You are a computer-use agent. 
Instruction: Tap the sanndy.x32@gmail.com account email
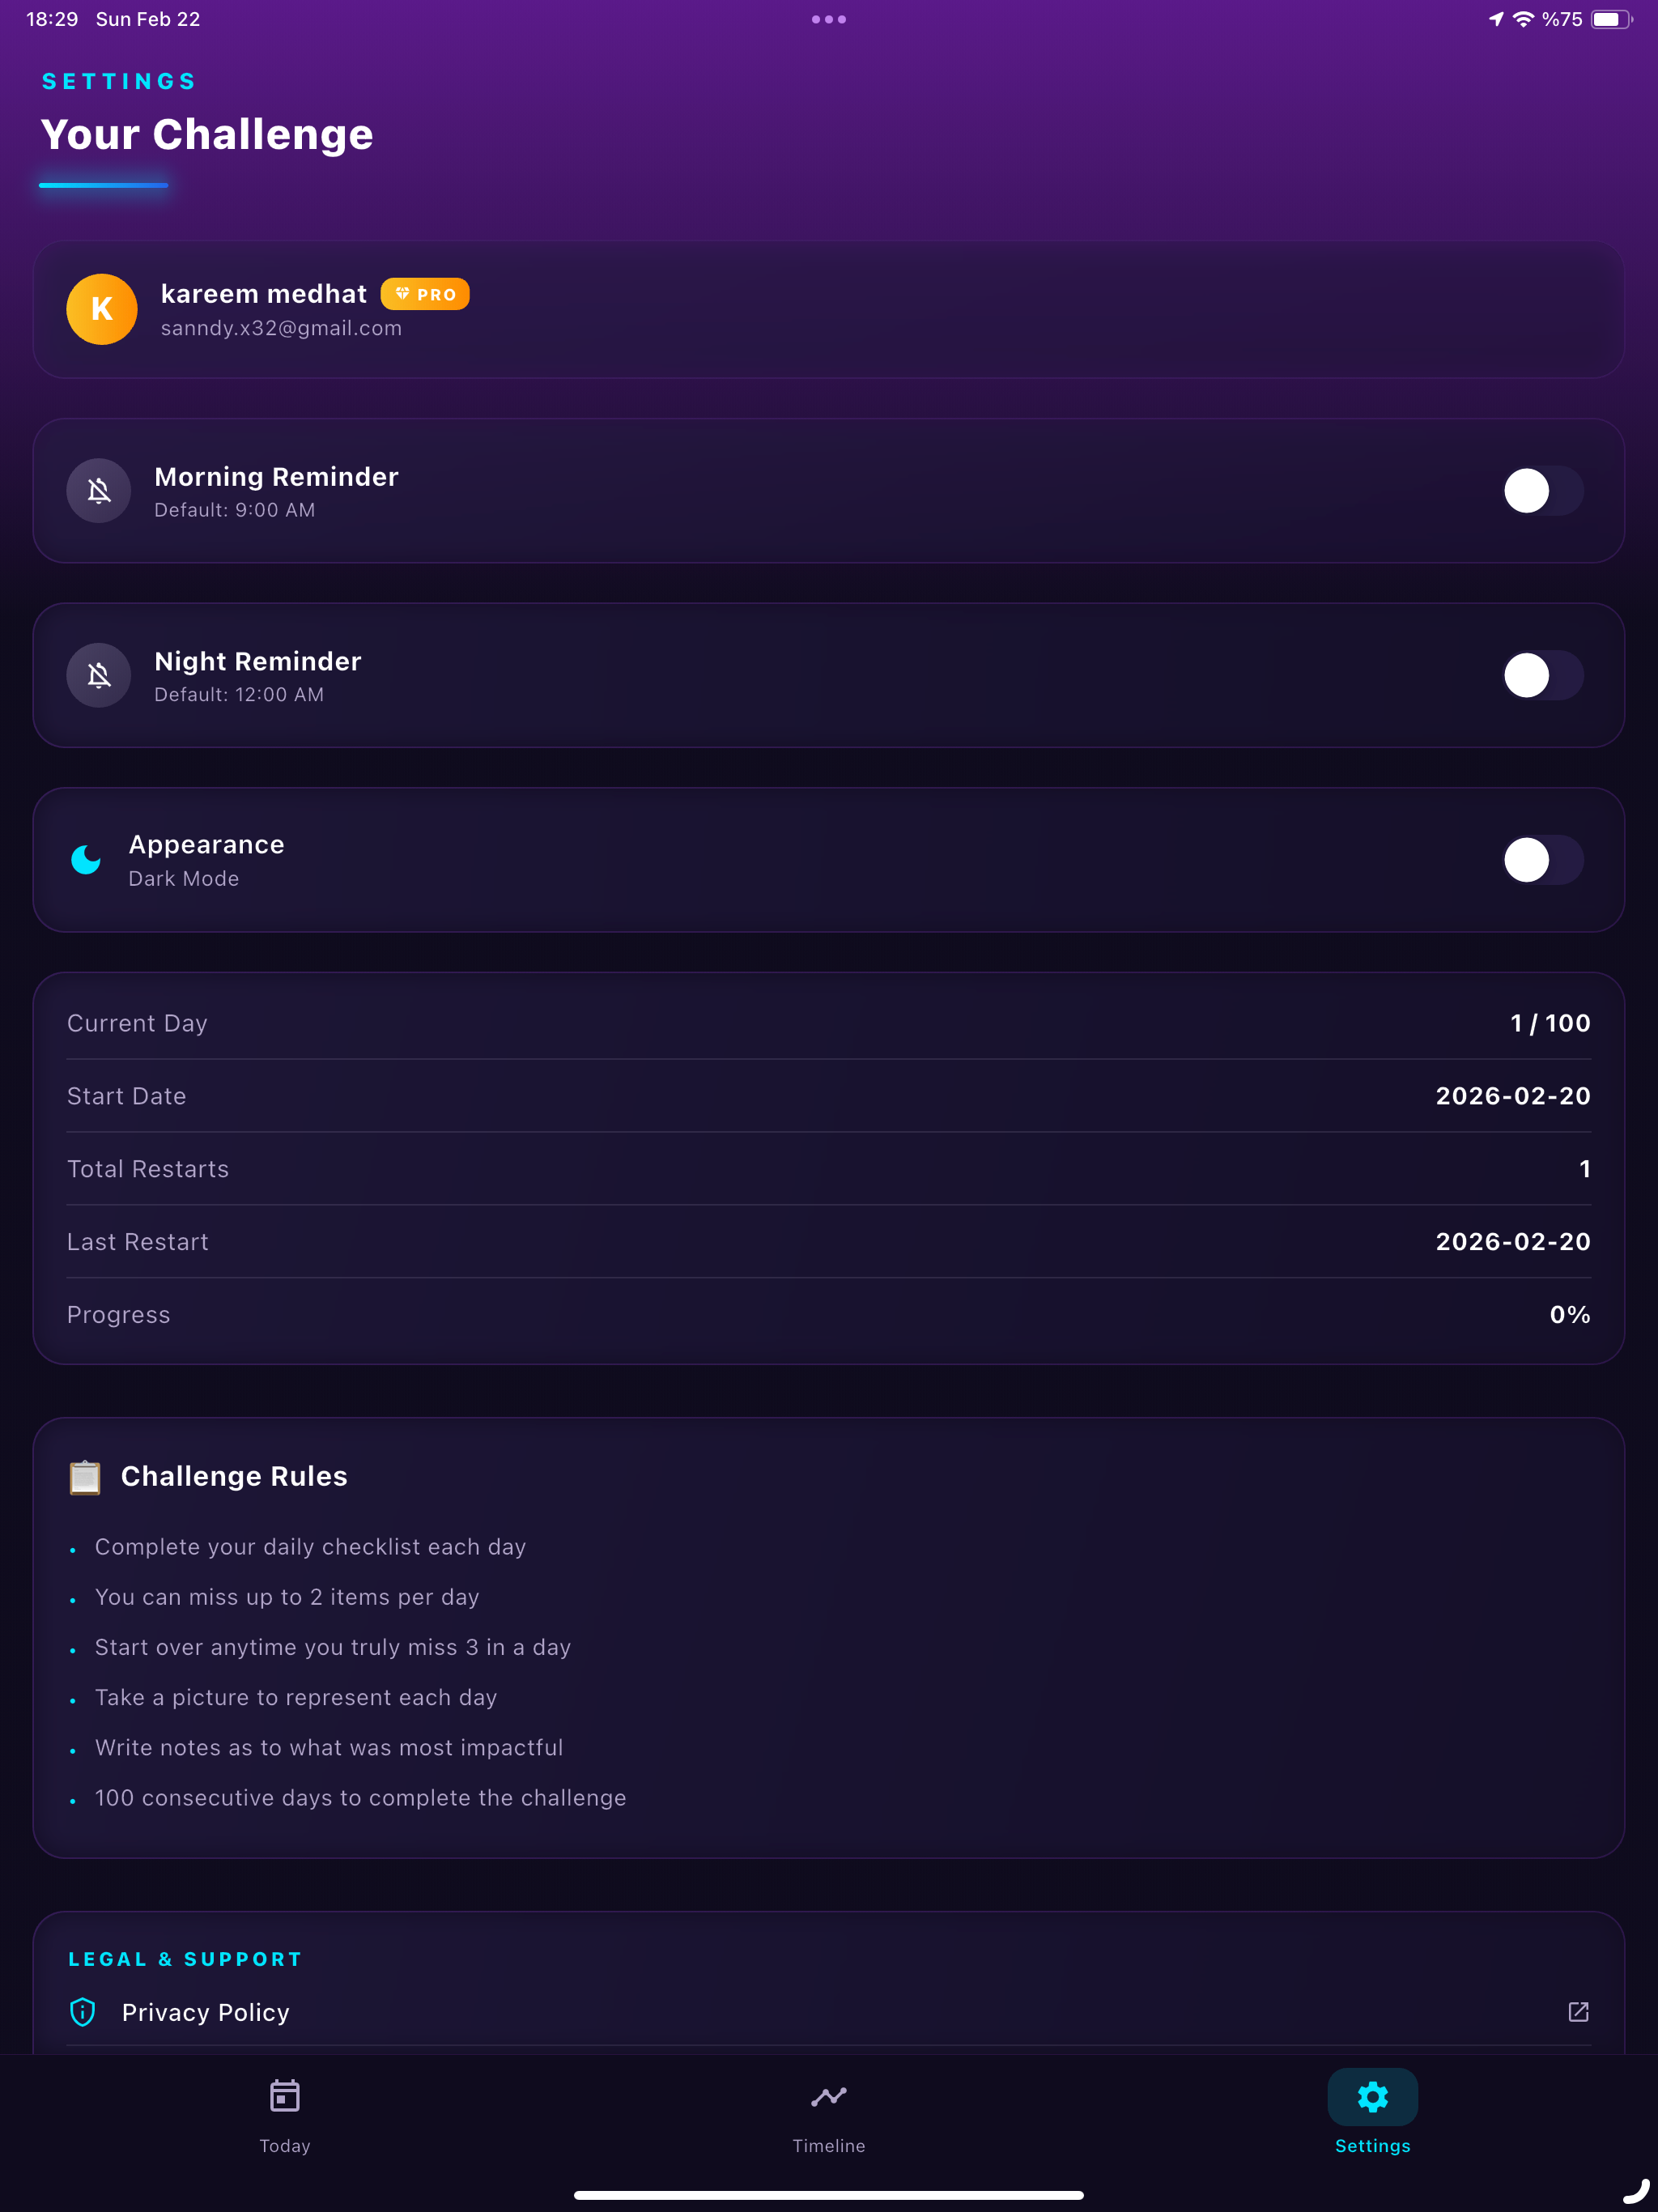281,328
